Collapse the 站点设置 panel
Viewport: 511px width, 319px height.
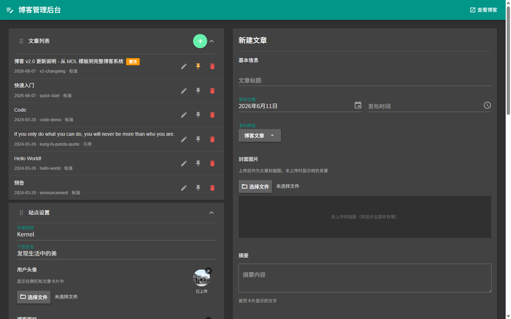[211, 213]
